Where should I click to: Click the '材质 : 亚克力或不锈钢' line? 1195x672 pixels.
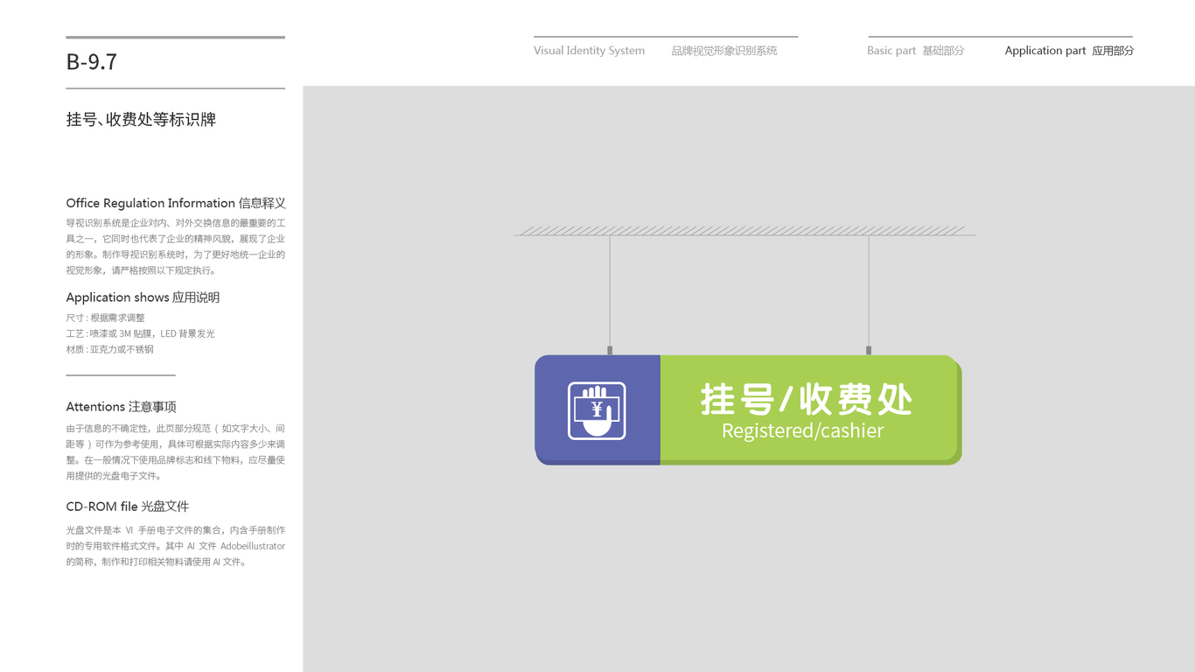point(109,349)
